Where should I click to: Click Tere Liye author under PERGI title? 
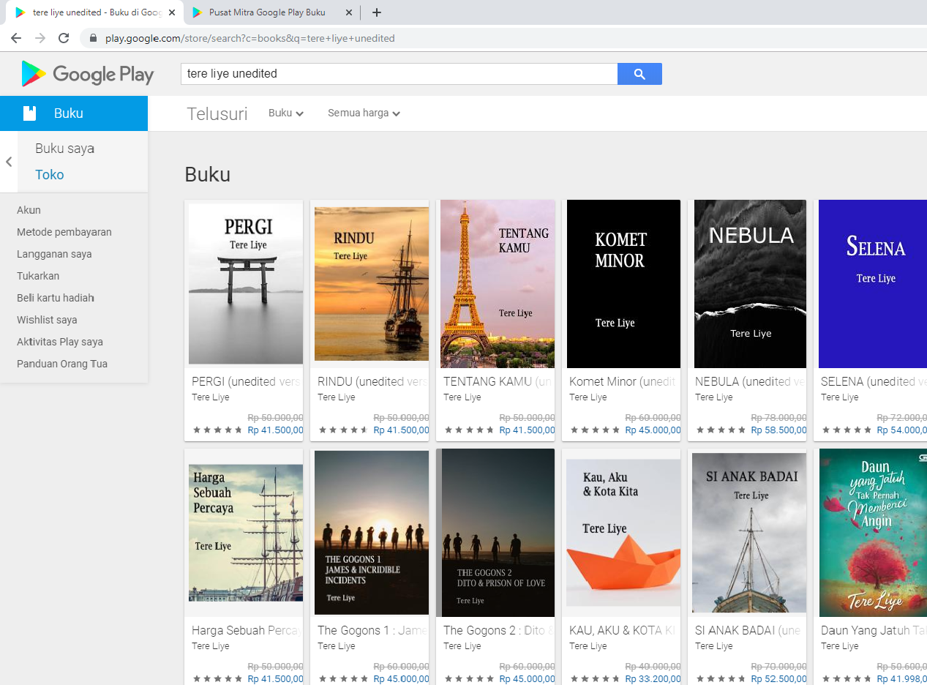coord(211,397)
